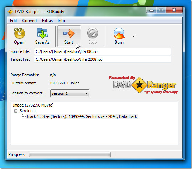Screen dimensions: 192x169
Task: Click the ISO9660 + Joliet output format text
Action: pyautogui.click(x=64, y=83)
